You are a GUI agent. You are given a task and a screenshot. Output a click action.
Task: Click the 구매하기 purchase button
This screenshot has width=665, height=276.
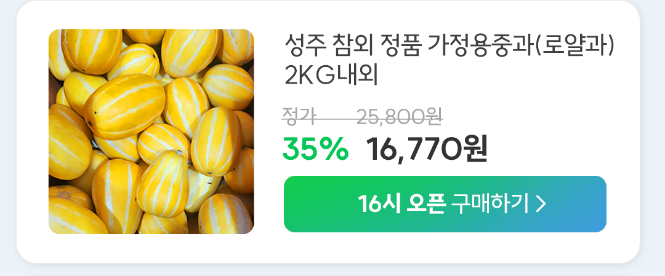[x=445, y=204]
